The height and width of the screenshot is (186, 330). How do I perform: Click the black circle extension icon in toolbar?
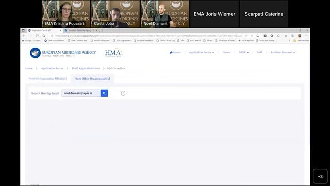272,36
